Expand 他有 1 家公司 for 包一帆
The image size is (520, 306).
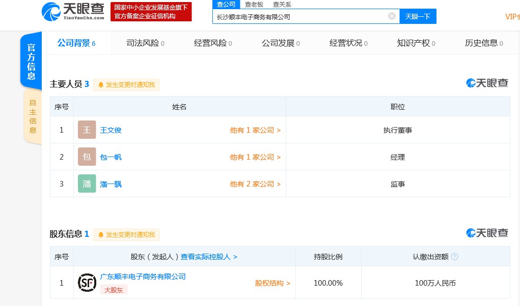pyautogui.click(x=255, y=157)
